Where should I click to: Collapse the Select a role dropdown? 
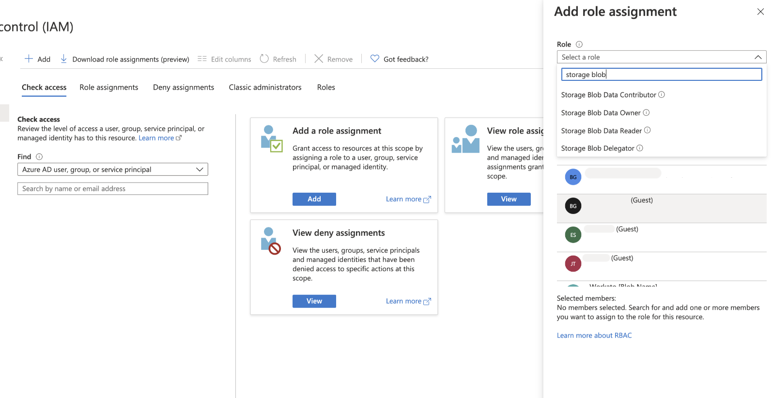tap(758, 57)
